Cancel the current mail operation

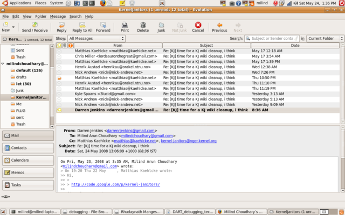click(198, 27)
